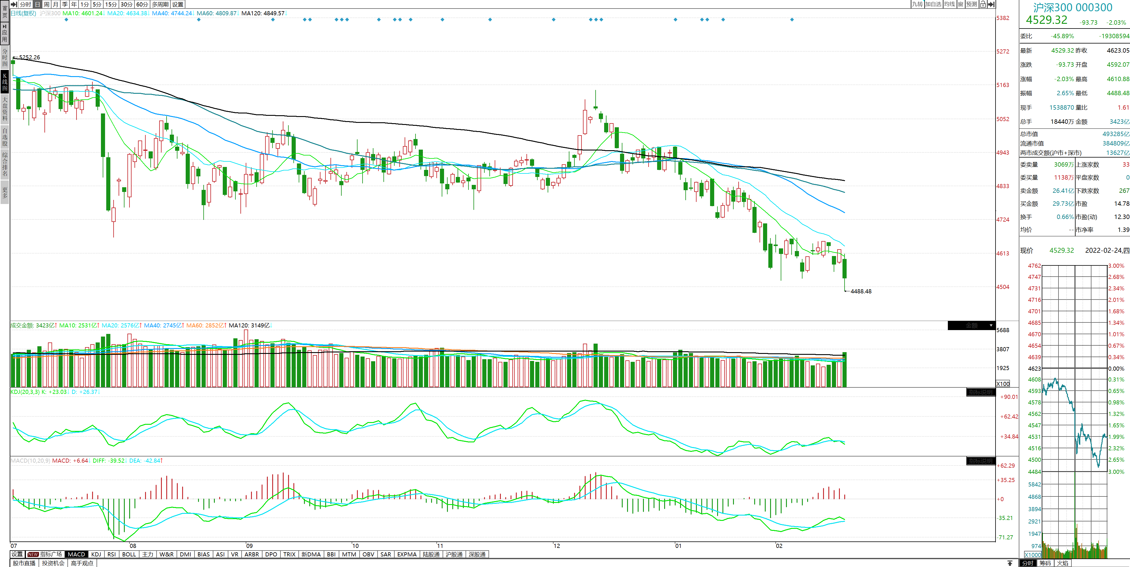Click the 应用 sidebar icon
1130x567 pixels.
tap(4, 33)
